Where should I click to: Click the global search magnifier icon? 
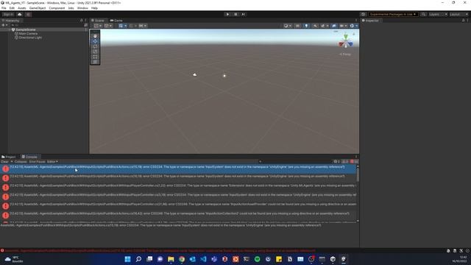(x=423, y=14)
